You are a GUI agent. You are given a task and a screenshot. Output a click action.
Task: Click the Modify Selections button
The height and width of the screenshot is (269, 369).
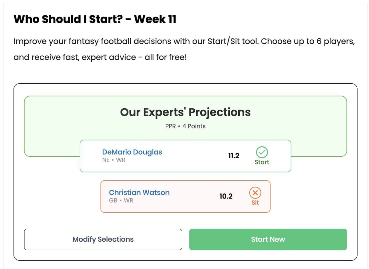[103, 239]
